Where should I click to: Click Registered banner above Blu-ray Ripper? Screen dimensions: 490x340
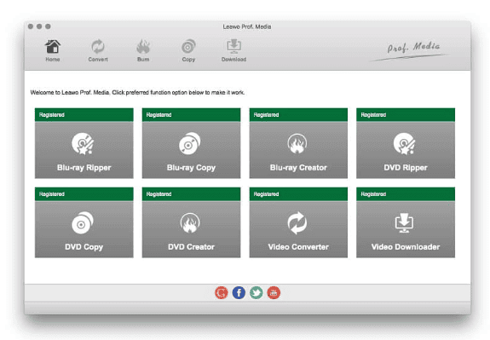(84, 115)
